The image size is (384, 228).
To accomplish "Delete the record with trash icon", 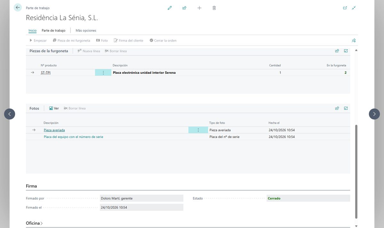I will coord(214,8).
